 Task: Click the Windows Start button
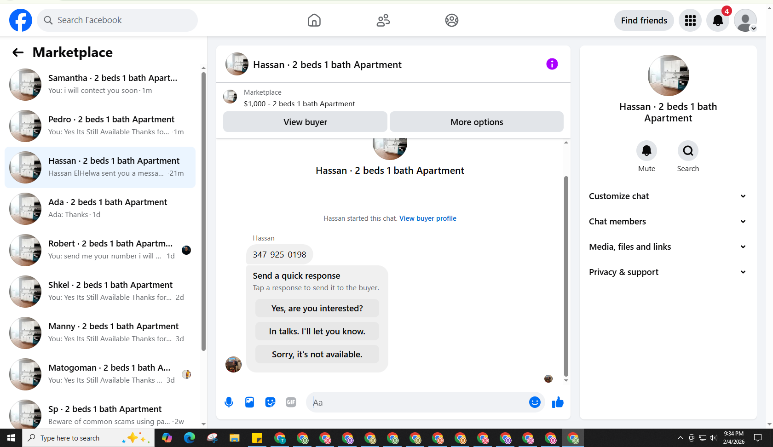click(x=11, y=438)
